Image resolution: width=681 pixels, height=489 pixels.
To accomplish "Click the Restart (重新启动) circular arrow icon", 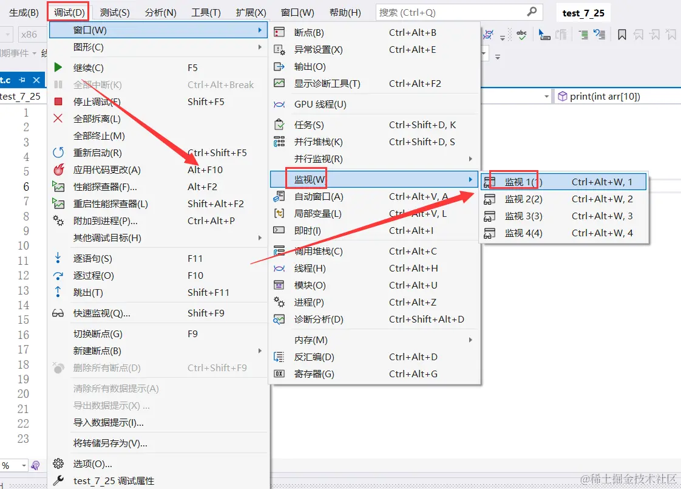I will [58, 152].
